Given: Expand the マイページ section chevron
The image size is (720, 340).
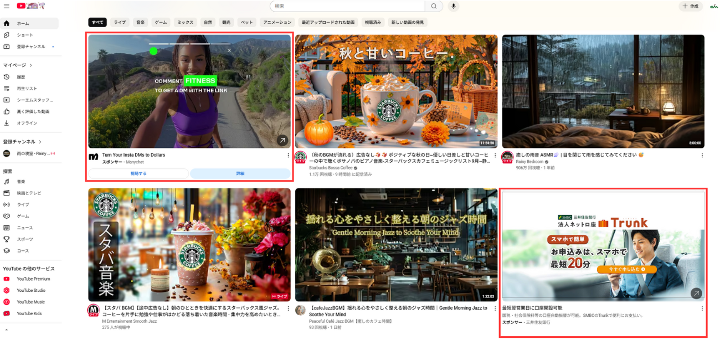Looking at the screenshot, I should click(x=31, y=65).
